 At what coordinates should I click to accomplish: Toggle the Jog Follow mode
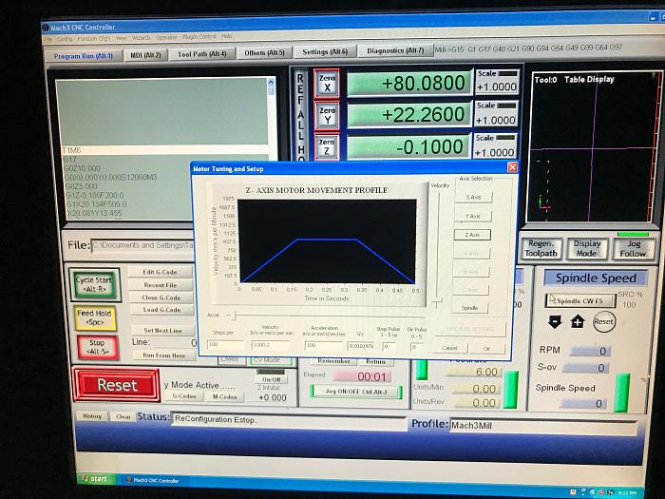coord(632,248)
